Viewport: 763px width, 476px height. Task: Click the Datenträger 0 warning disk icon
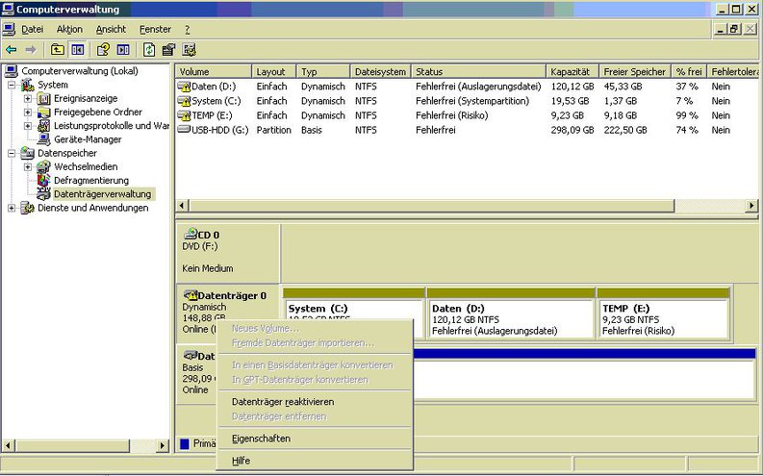click(x=191, y=295)
